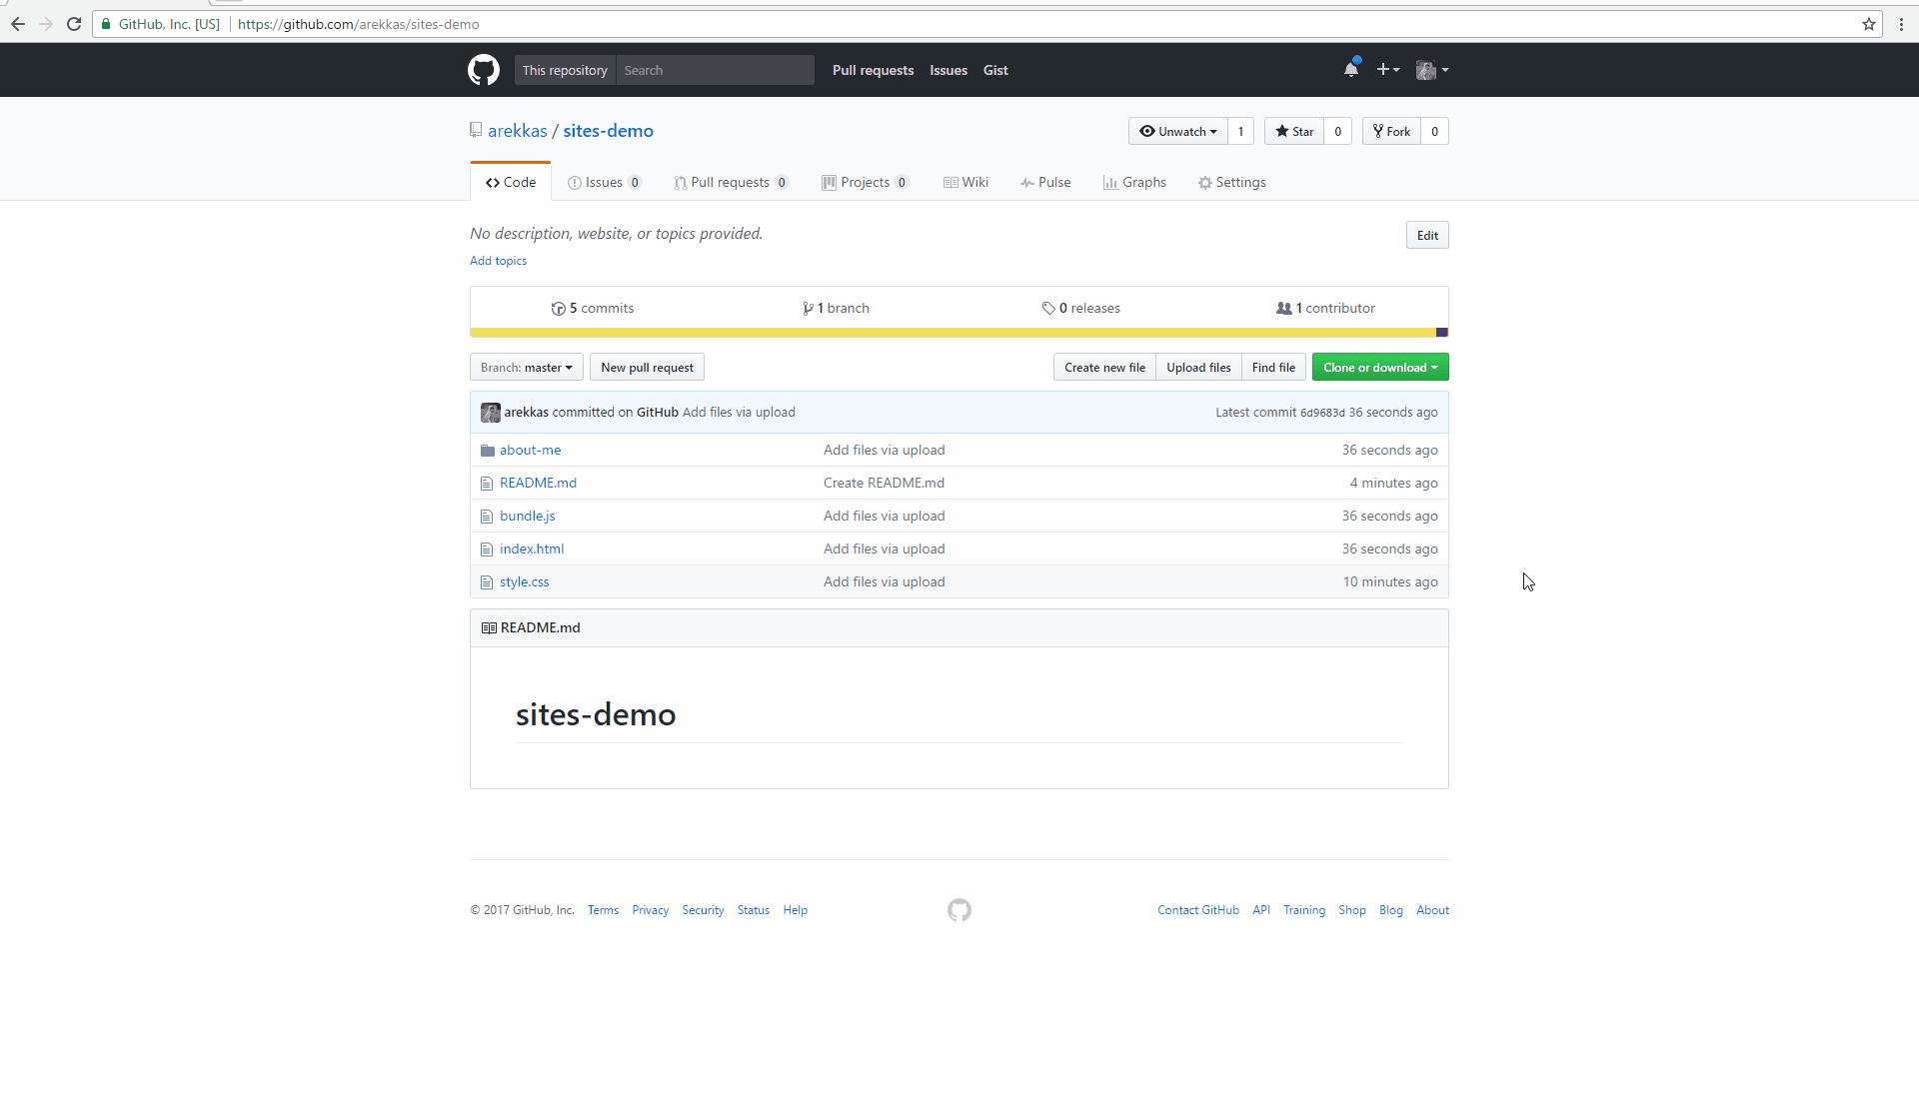Expand the Branch: master selector
Screen dimensions: 1919x1114
[527, 368]
